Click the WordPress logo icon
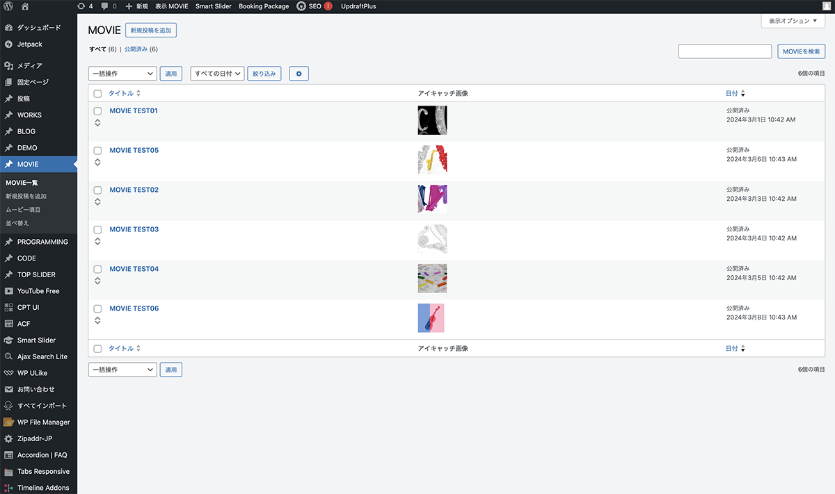This screenshot has width=835, height=494. [x=8, y=6]
